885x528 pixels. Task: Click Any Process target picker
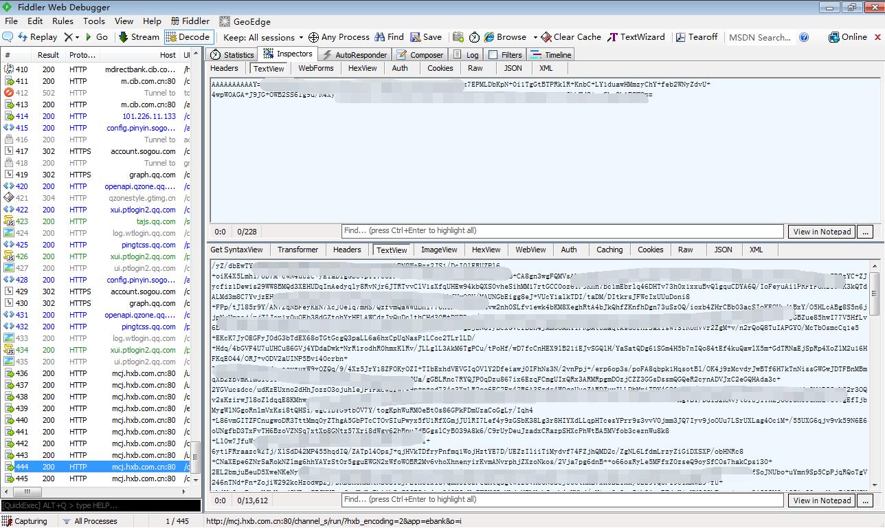[x=339, y=37]
